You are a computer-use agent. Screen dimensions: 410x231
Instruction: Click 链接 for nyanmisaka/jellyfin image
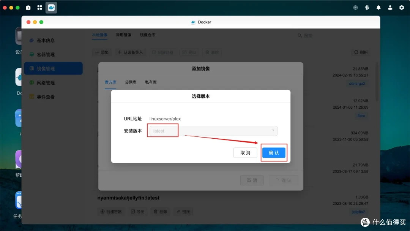point(183,212)
